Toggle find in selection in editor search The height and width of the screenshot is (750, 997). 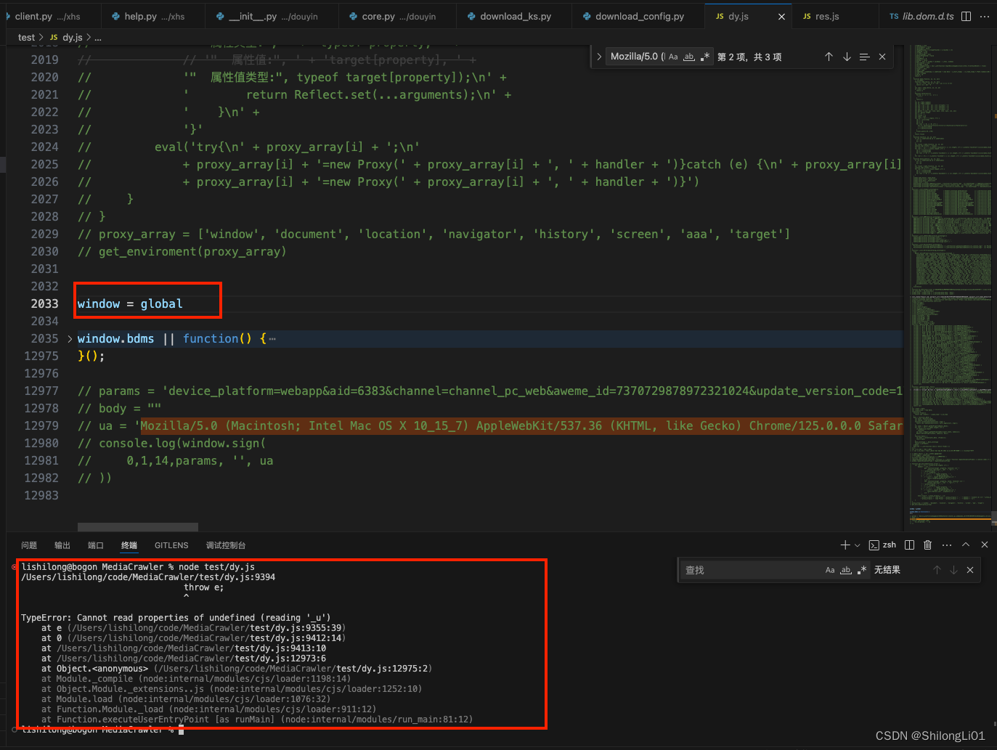(x=864, y=57)
